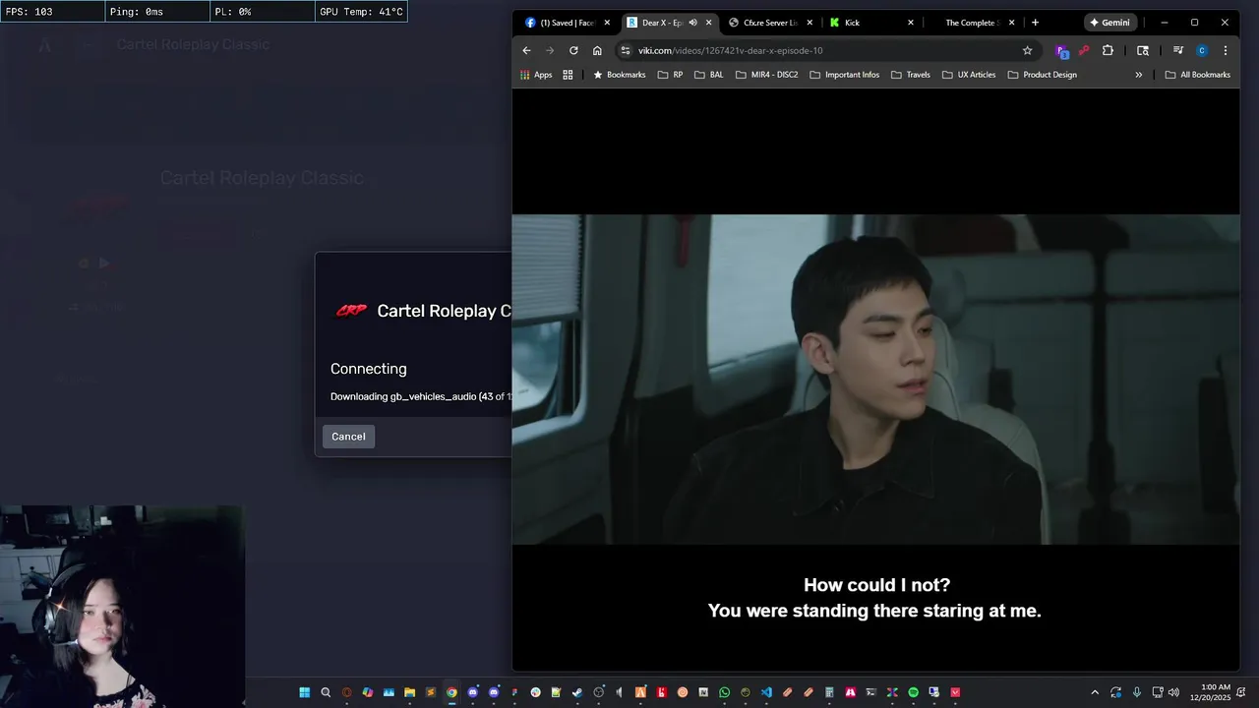The width and height of the screenshot is (1259, 708).
Task: Reload the viki.com page
Action: (573, 50)
